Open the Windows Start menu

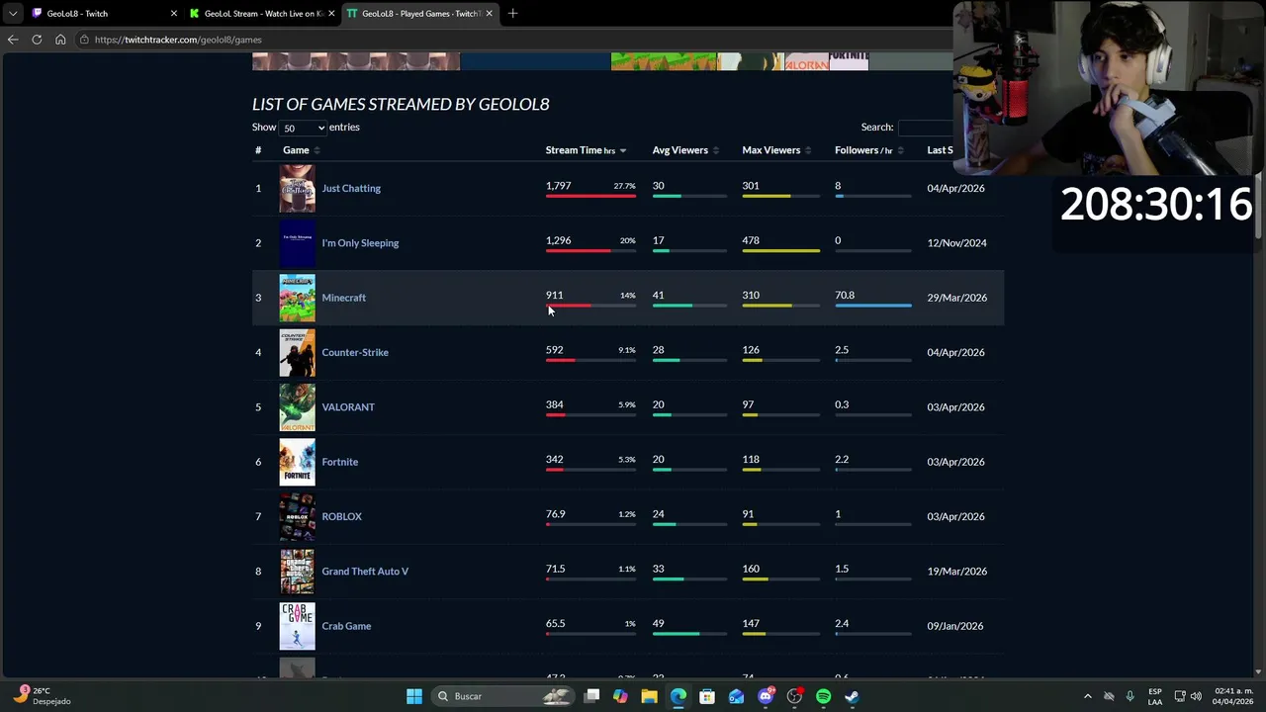414,696
